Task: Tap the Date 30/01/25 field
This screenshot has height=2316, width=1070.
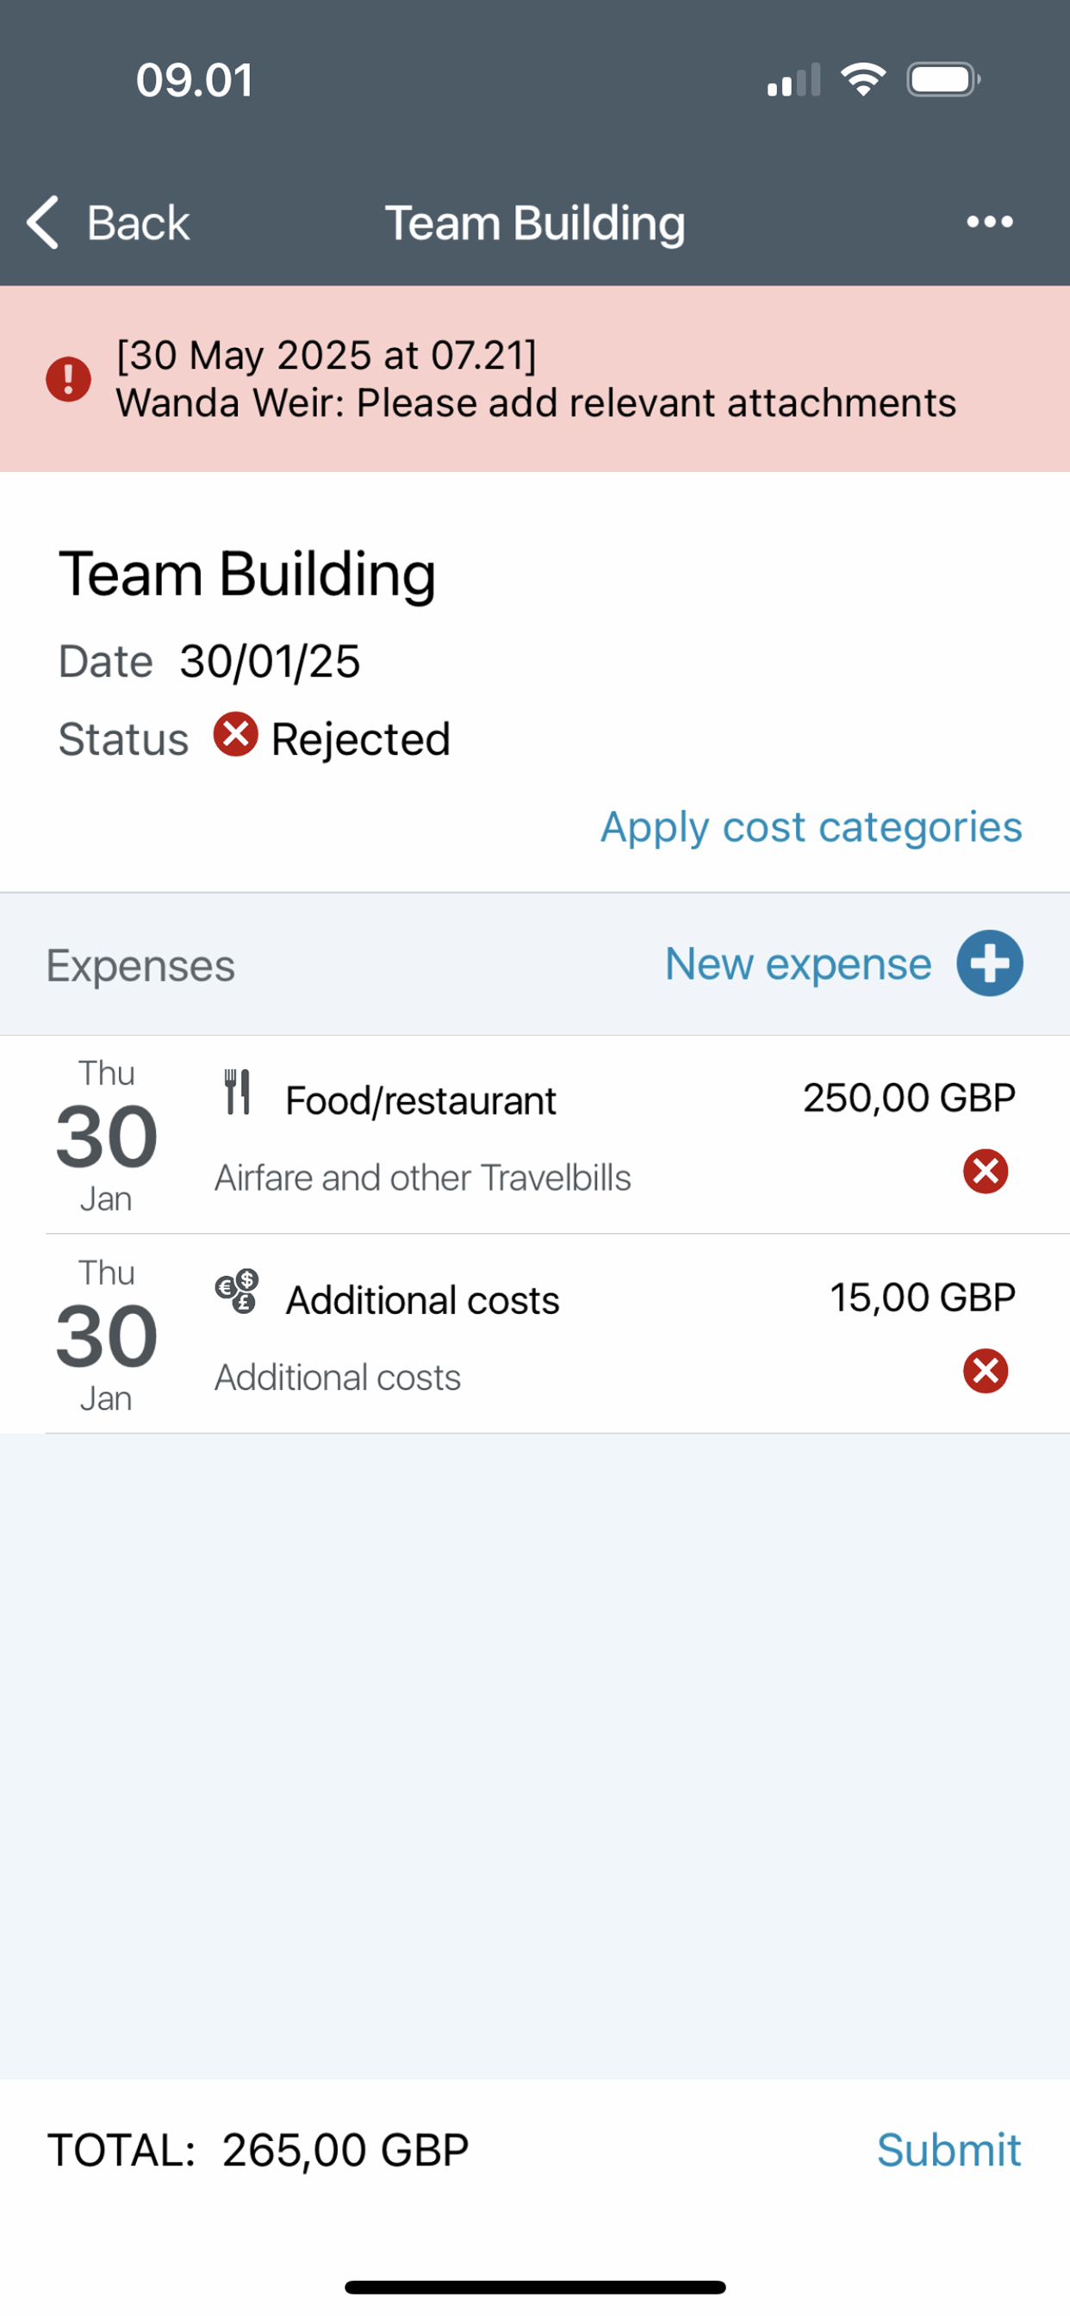Action: pyautogui.click(x=209, y=662)
